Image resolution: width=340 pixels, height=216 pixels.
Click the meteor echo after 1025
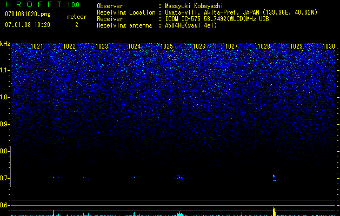[179, 178]
